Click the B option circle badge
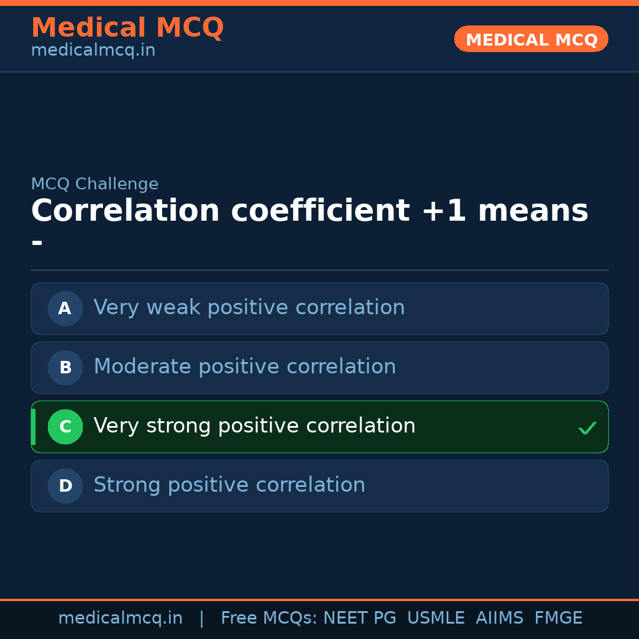 tap(65, 367)
